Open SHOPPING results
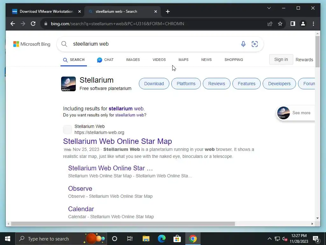Screen dimensions: 326x245 (234, 60)
